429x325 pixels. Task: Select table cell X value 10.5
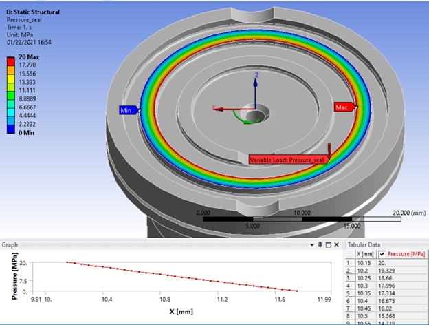pos(365,316)
